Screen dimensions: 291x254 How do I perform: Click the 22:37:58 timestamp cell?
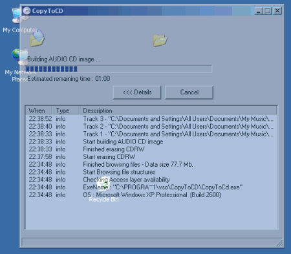(x=40, y=156)
